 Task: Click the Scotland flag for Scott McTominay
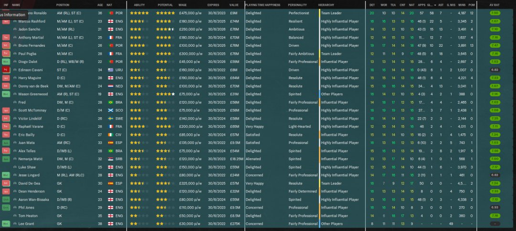pyautogui.click(x=111, y=110)
